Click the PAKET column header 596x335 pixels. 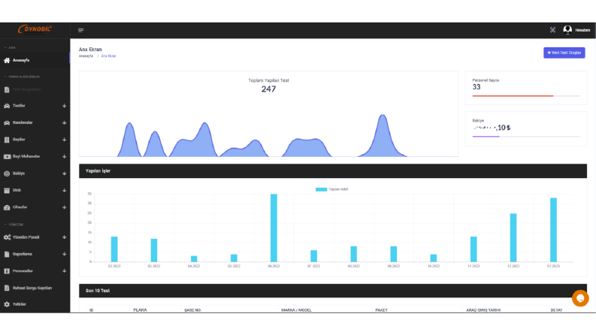pos(381,310)
